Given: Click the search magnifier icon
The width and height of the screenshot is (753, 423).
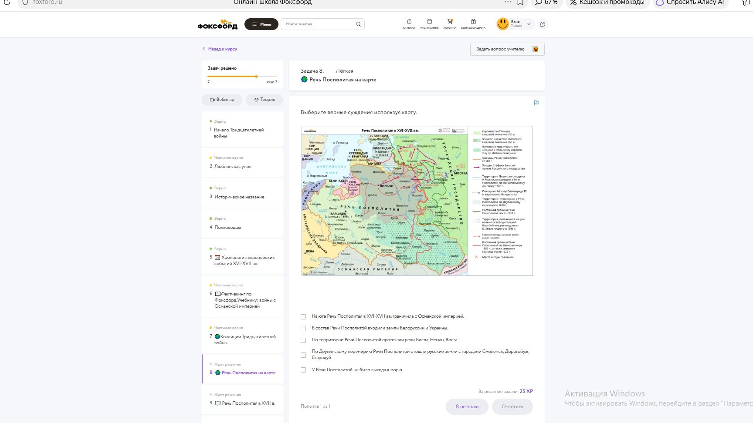Looking at the screenshot, I should 358,24.
